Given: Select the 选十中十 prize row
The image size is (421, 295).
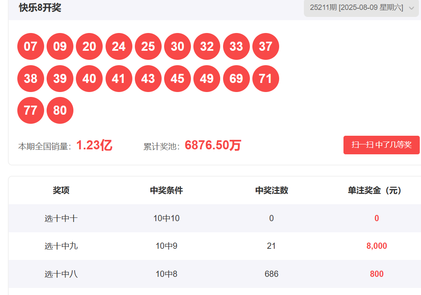Looking at the screenshot, I should click(215, 218).
